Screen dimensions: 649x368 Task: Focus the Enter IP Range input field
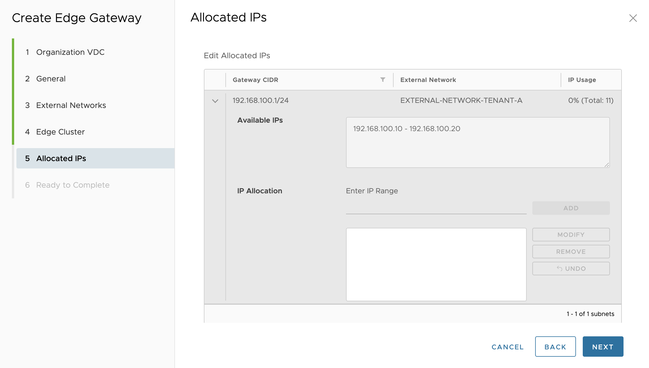(x=436, y=208)
